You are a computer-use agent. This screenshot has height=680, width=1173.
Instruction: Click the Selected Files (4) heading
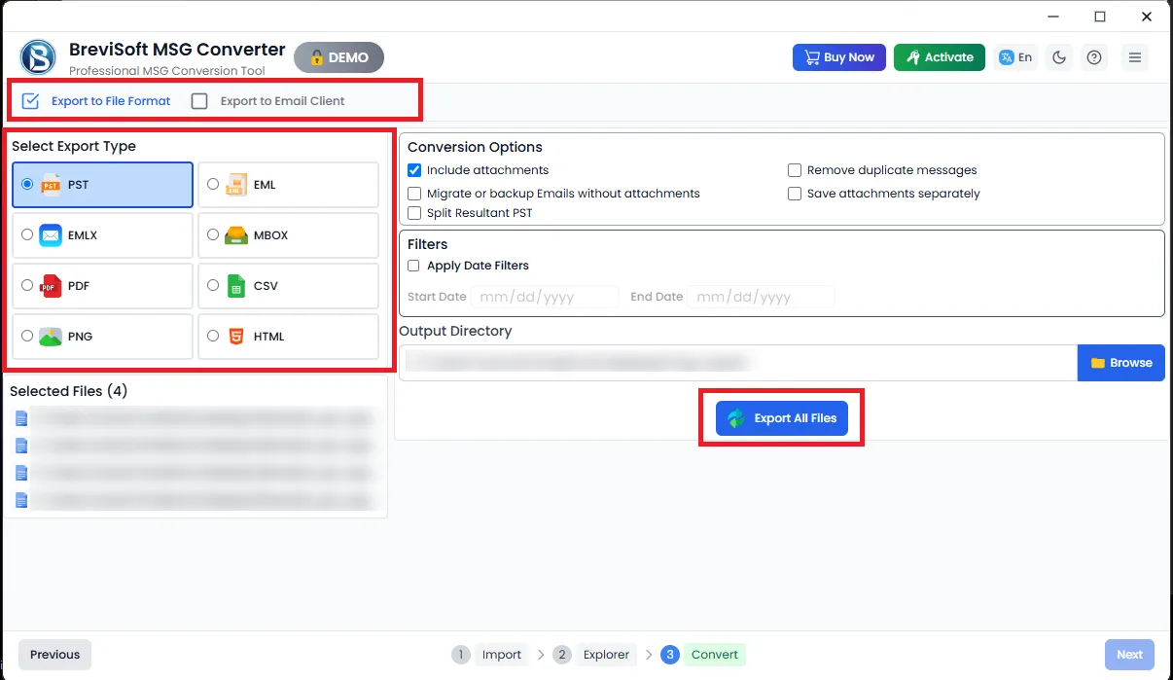(x=69, y=391)
